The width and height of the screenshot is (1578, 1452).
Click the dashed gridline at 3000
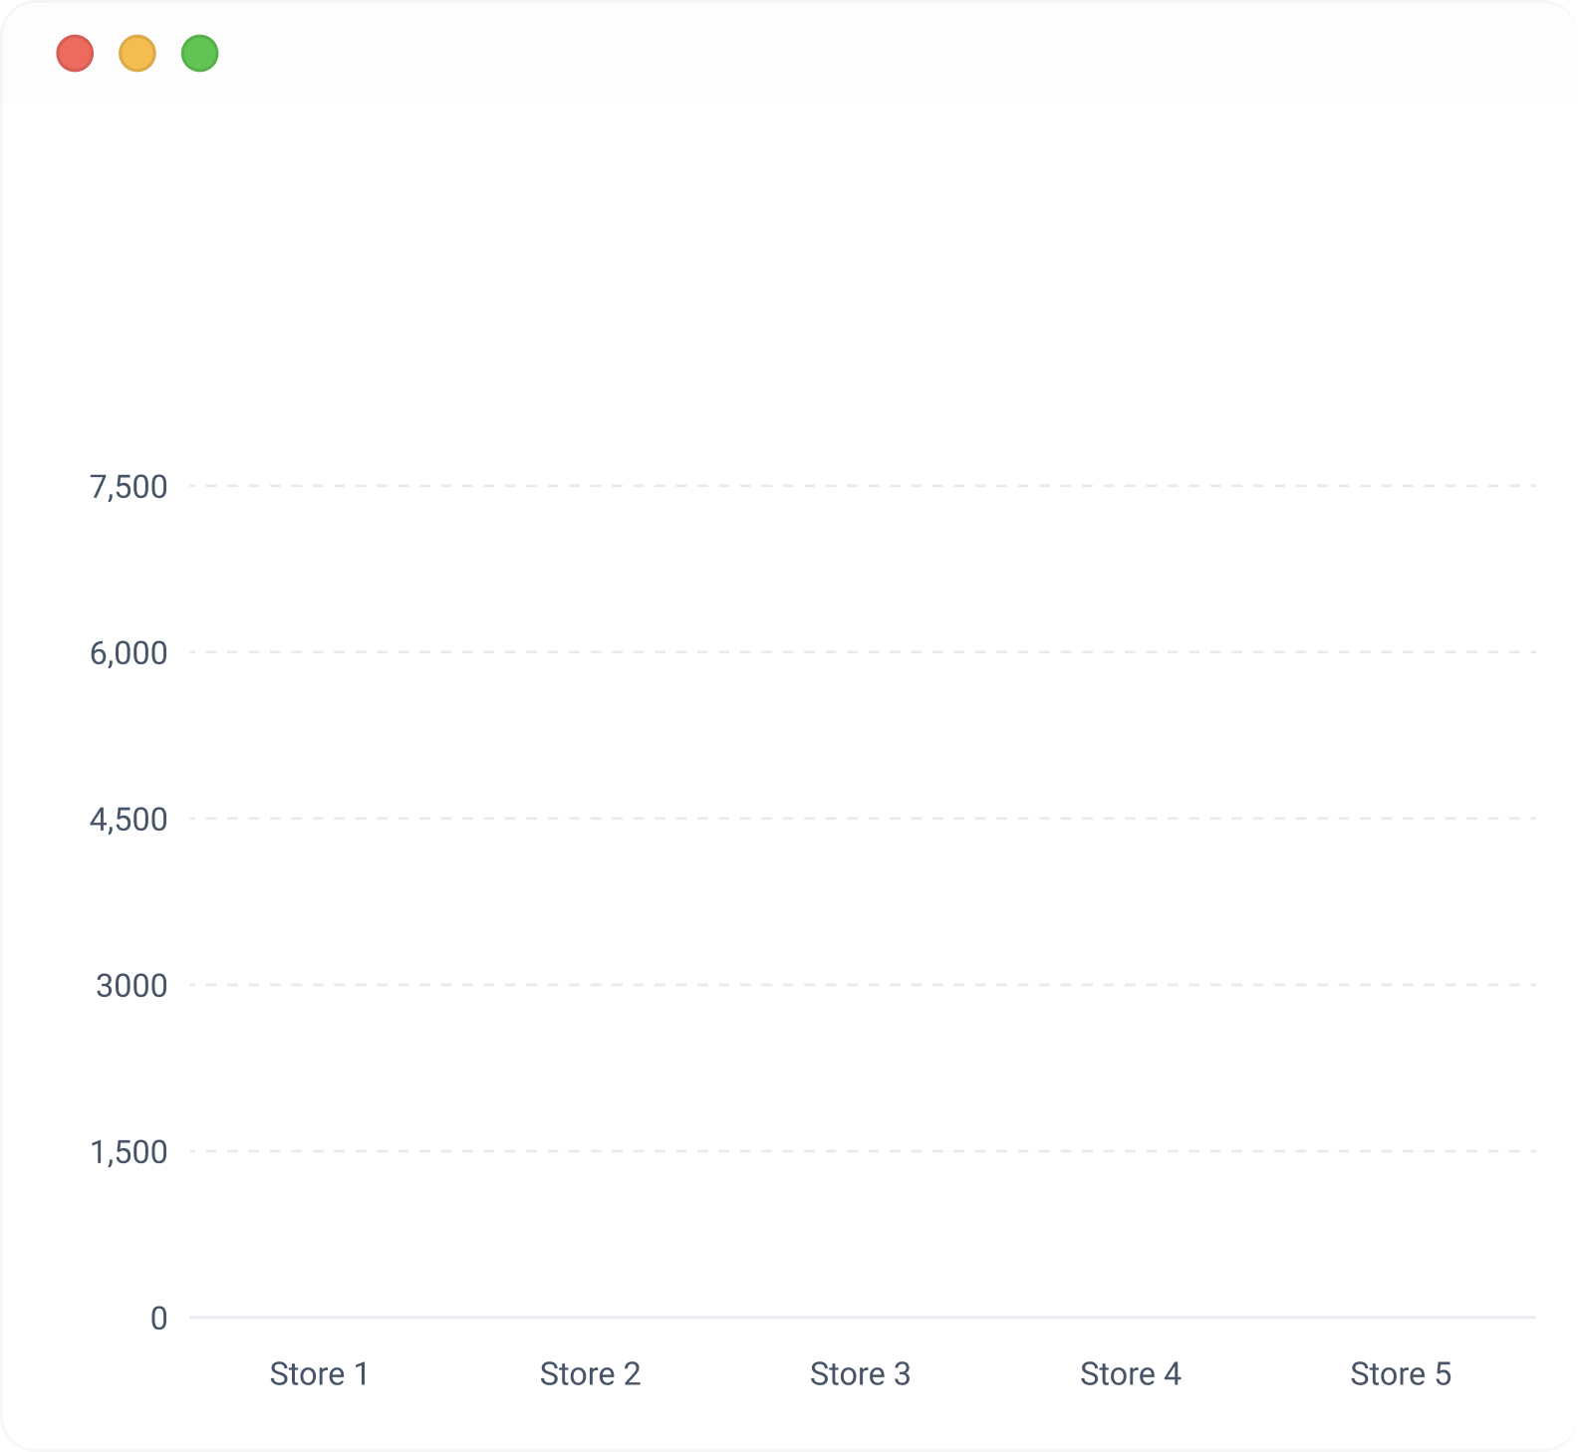(862, 985)
